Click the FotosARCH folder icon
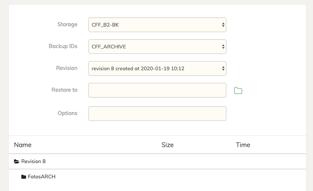The image size is (313, 191). click(x=24, y=177)
